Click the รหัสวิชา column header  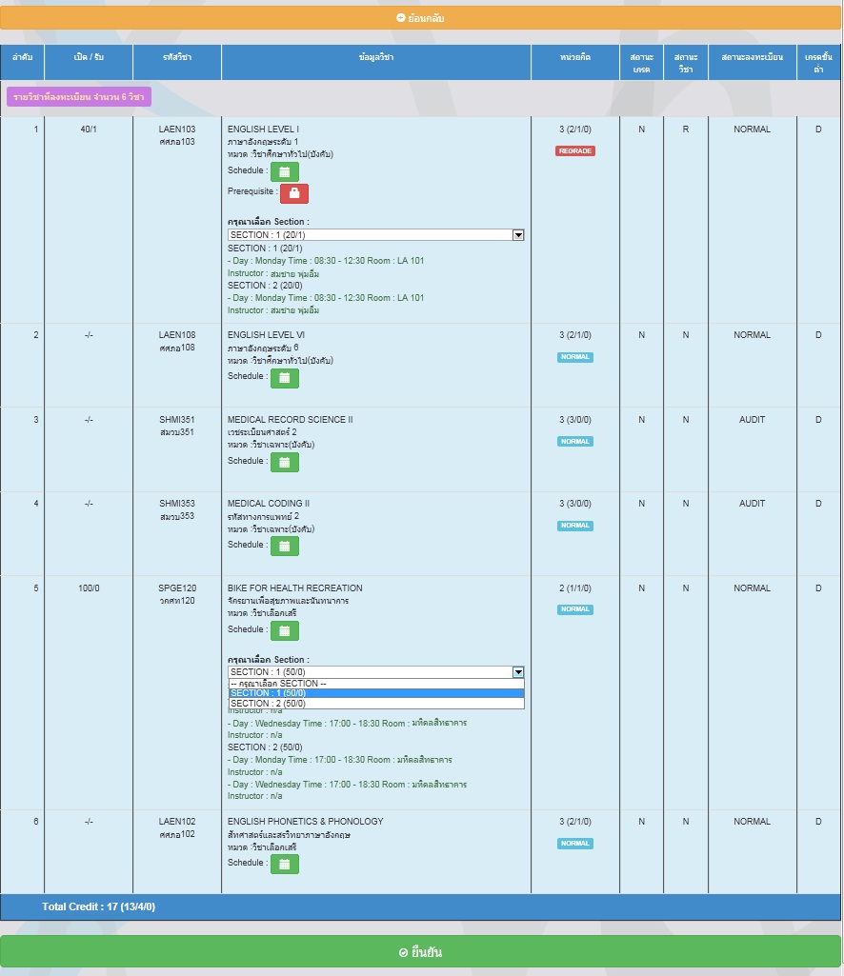click(177, 62)
